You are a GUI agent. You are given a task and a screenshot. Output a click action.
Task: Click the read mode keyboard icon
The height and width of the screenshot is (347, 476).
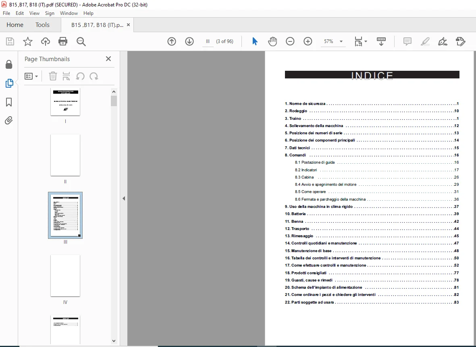381,41
